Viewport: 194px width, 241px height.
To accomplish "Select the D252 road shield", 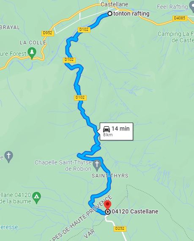I will click(120, 229).
